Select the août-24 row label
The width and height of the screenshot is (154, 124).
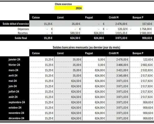tap(13, 97)
